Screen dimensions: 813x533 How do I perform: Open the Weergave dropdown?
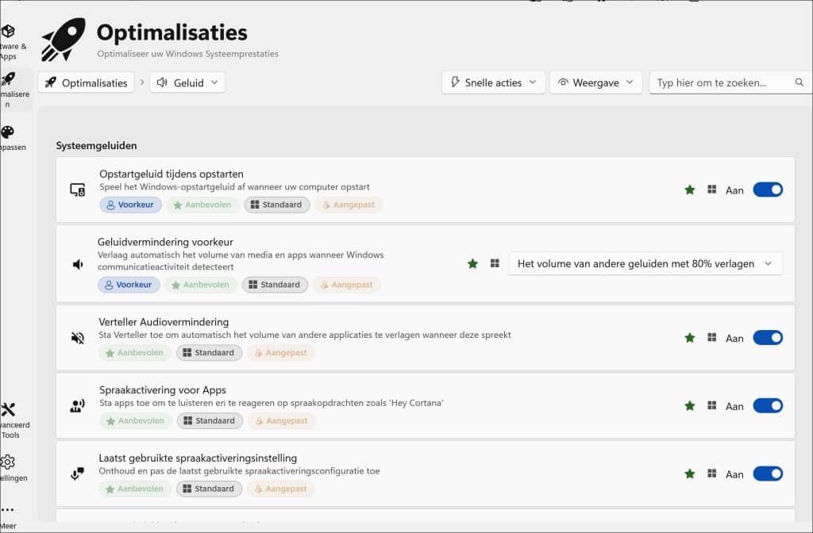(x=595, y=82)
